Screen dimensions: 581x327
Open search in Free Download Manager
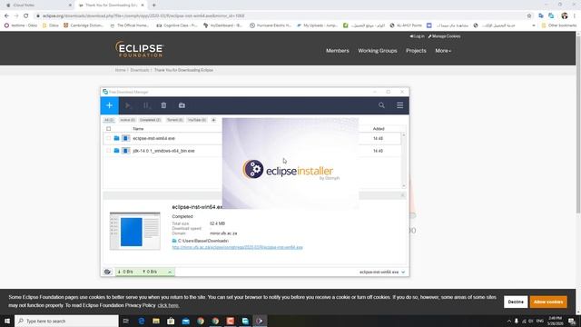point(381,105)
